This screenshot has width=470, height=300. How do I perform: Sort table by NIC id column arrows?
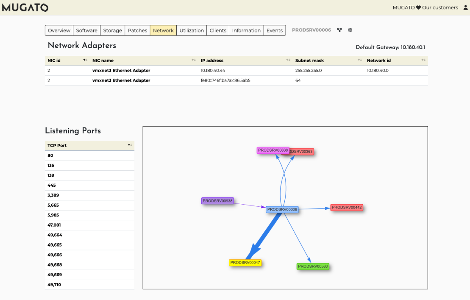(x=85, y=60)
